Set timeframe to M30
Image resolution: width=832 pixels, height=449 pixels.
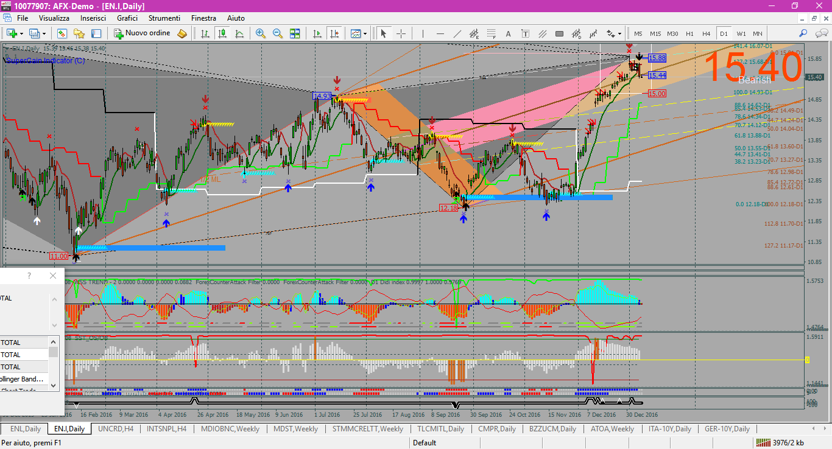(672, 33)
